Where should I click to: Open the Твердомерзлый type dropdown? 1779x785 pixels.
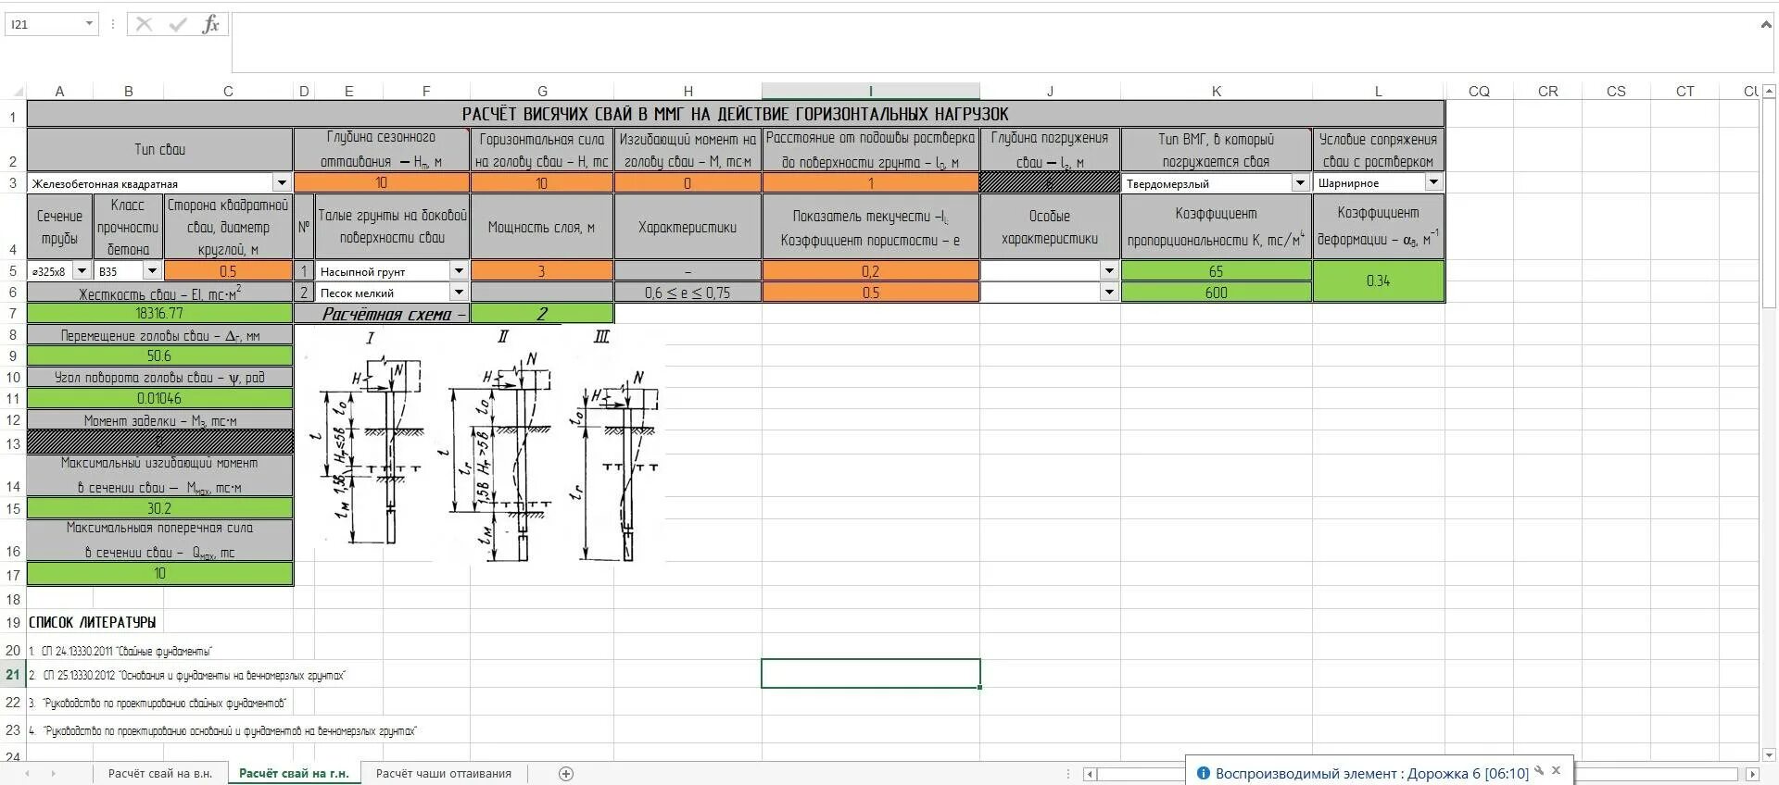1301,183
